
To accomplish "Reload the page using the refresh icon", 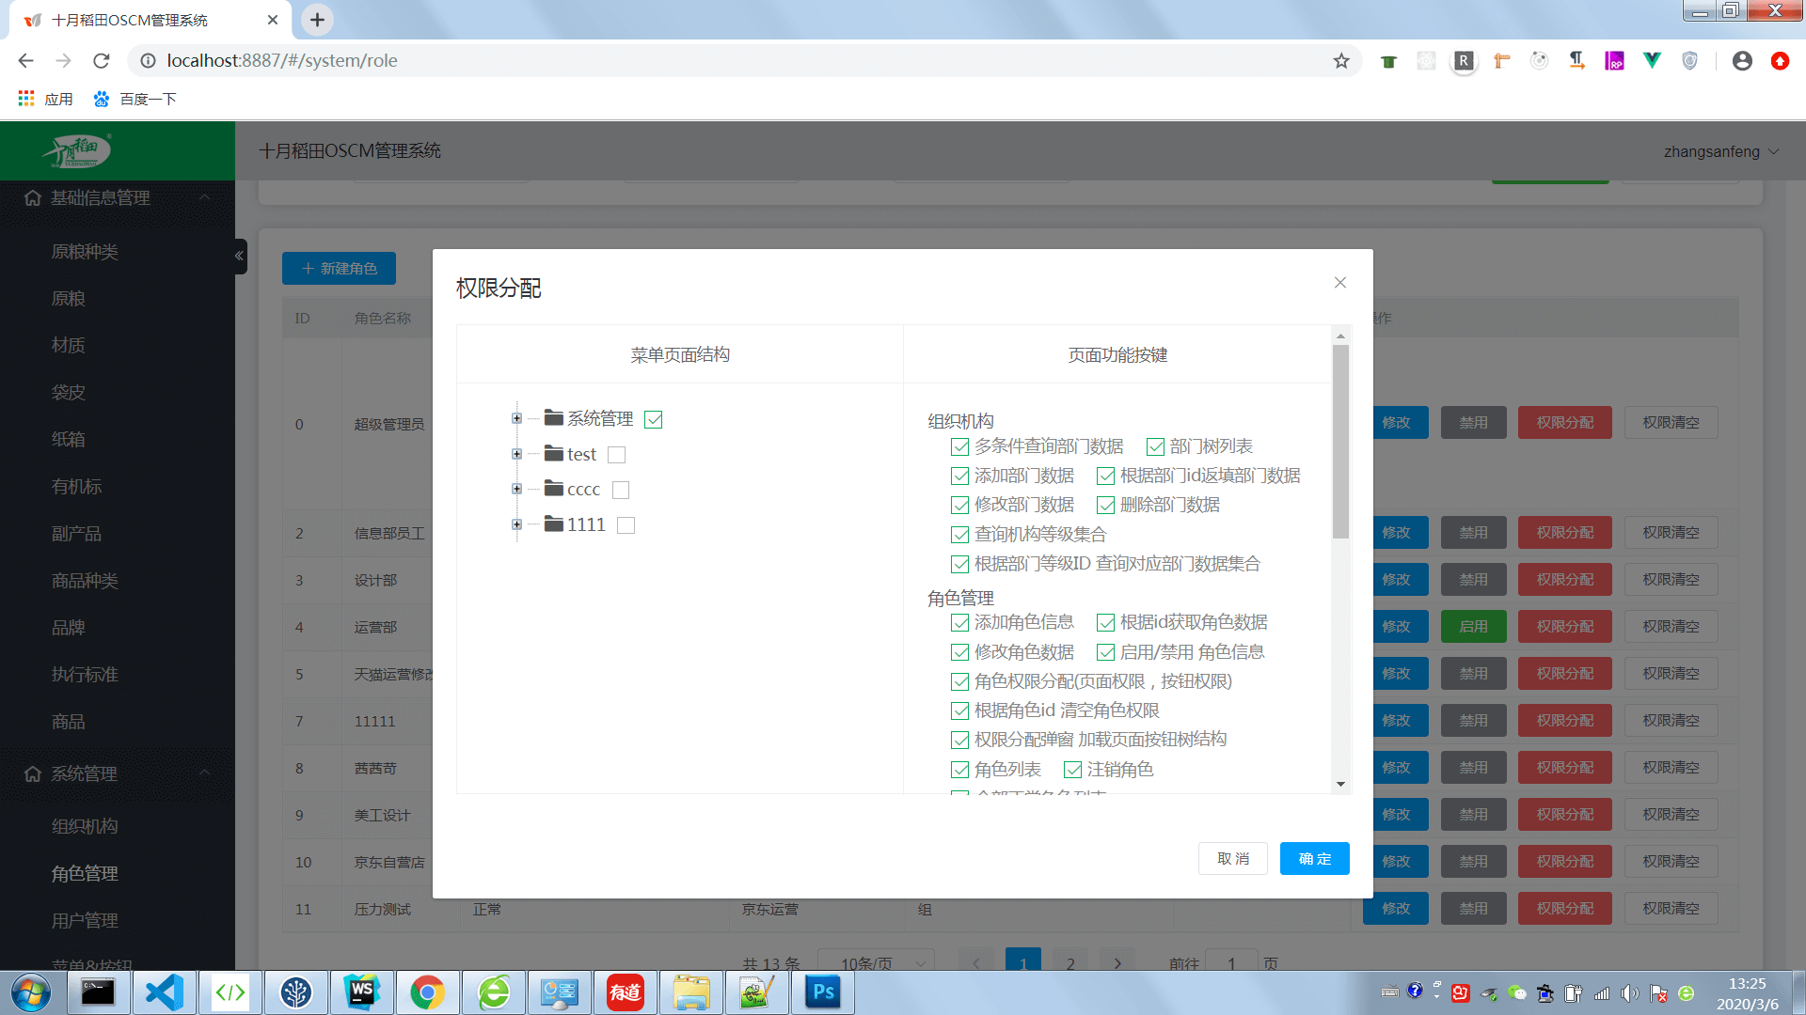I will [x=102, y=61].
